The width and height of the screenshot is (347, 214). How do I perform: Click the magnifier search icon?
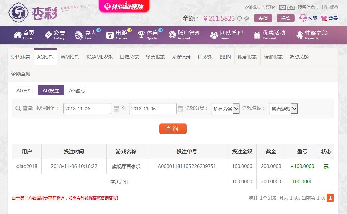tap(18, 109)
